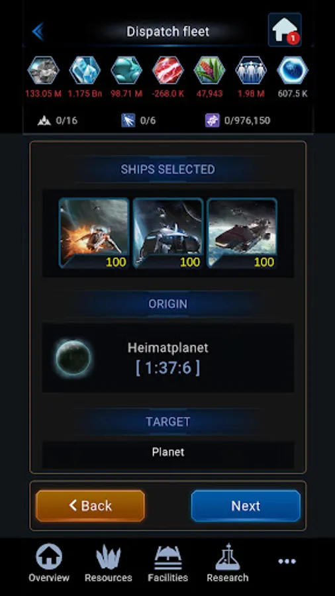
Task: Tap the expedition 0/6 comet icon
Action: (x=128, y=121)
